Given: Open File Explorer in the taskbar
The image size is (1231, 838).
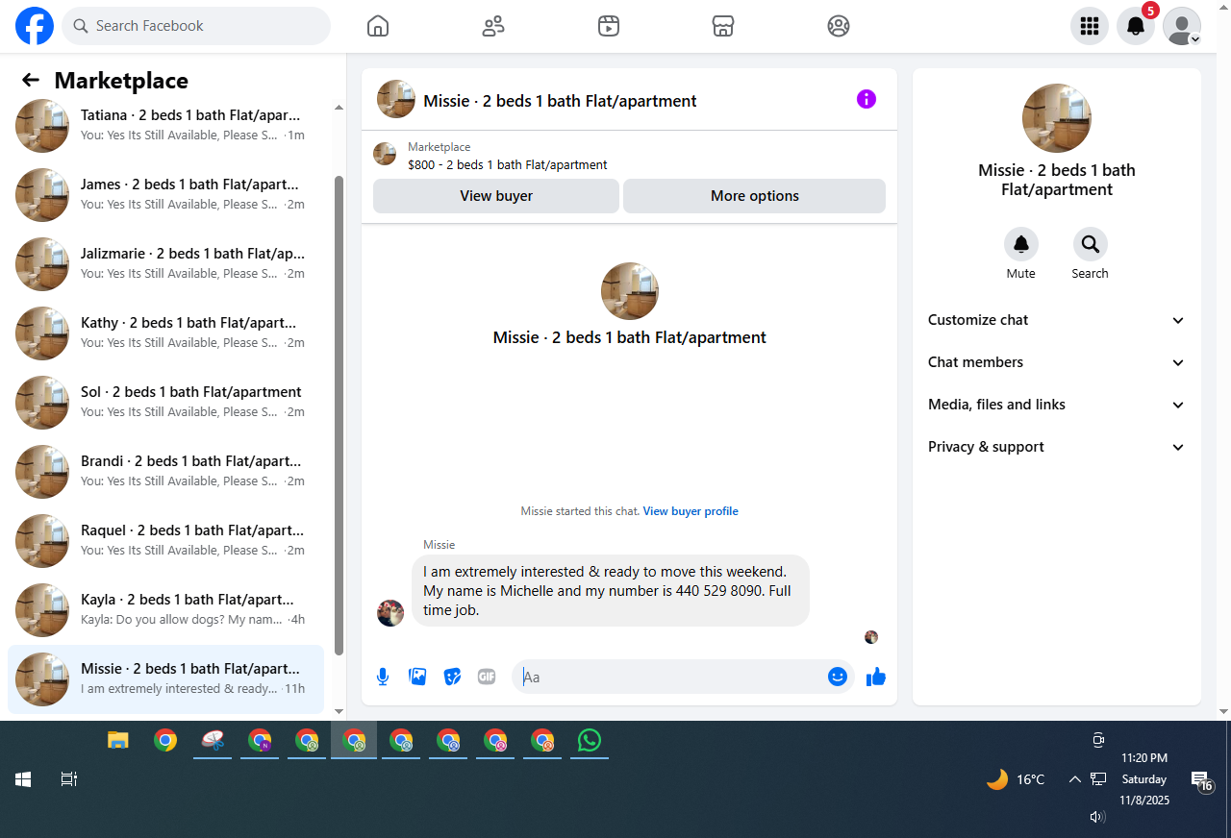Looking at the screenshot, I should [118, 740].
